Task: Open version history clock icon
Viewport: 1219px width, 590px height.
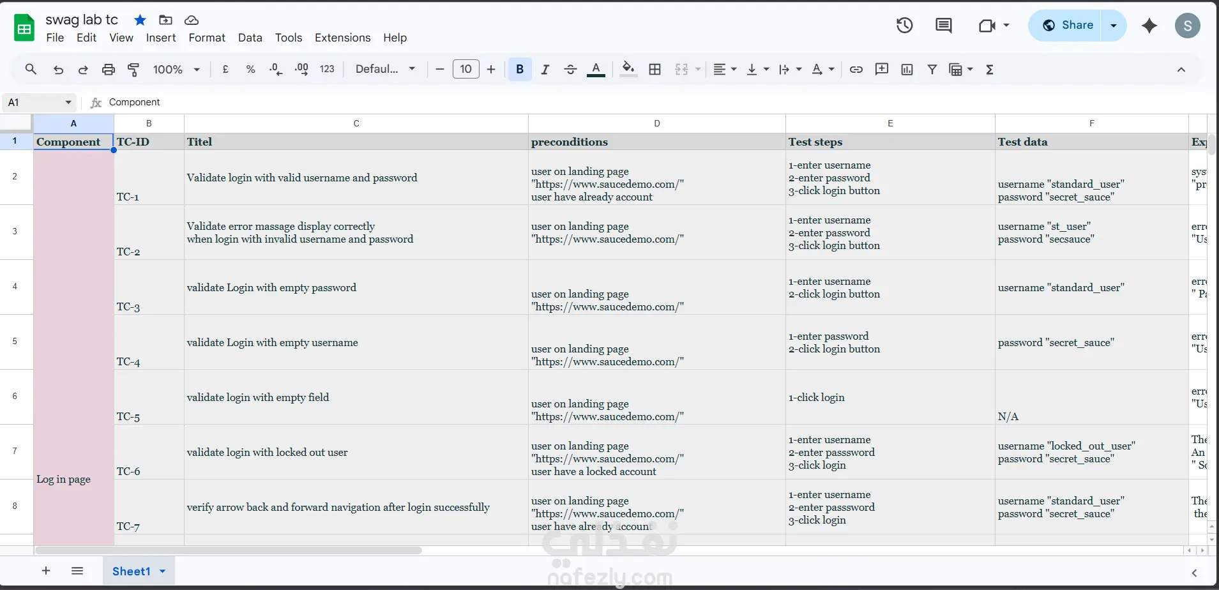Action: [x=904, y=26]
